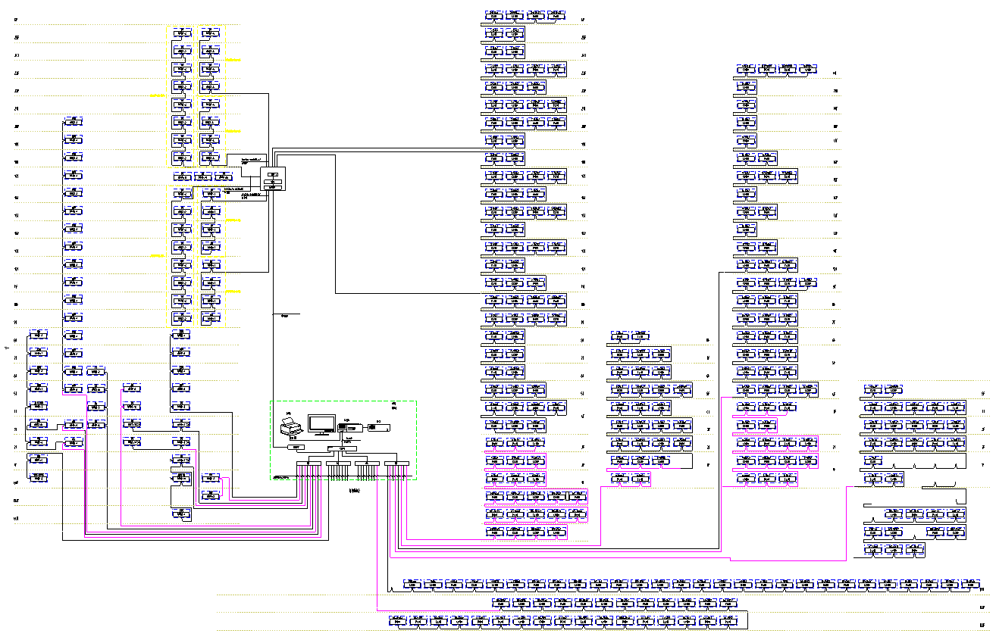The image size is (996, 643).
Task: Select the green dashed control room border
Action: [271, 439]
